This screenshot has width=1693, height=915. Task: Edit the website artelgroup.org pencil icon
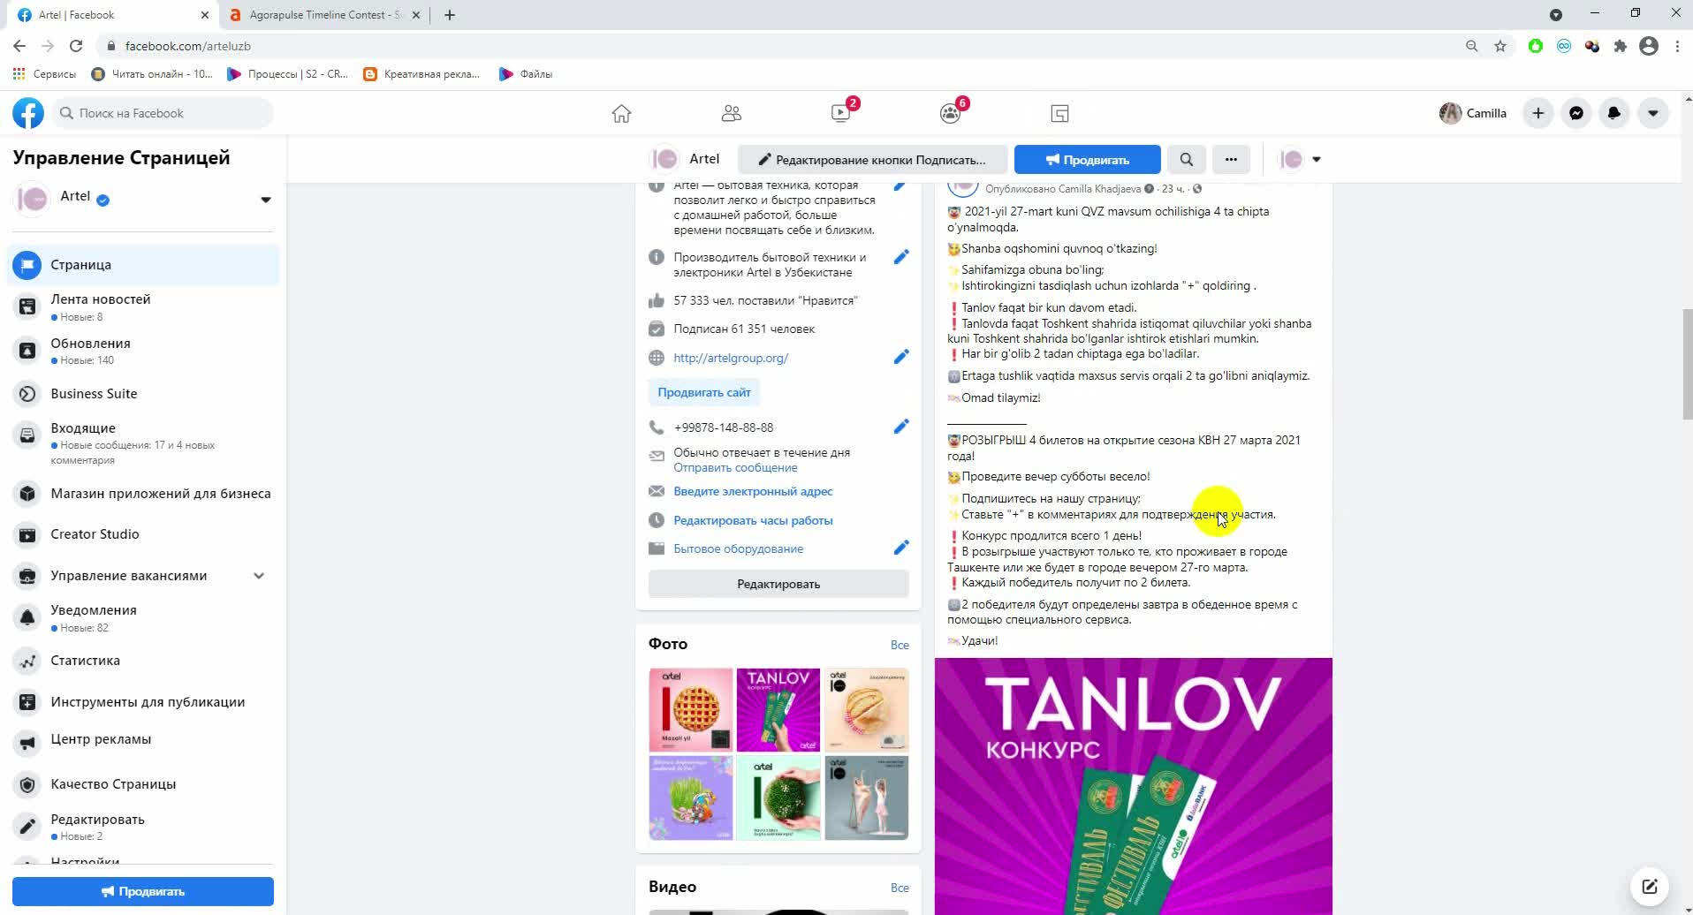(x=900, y=357)
